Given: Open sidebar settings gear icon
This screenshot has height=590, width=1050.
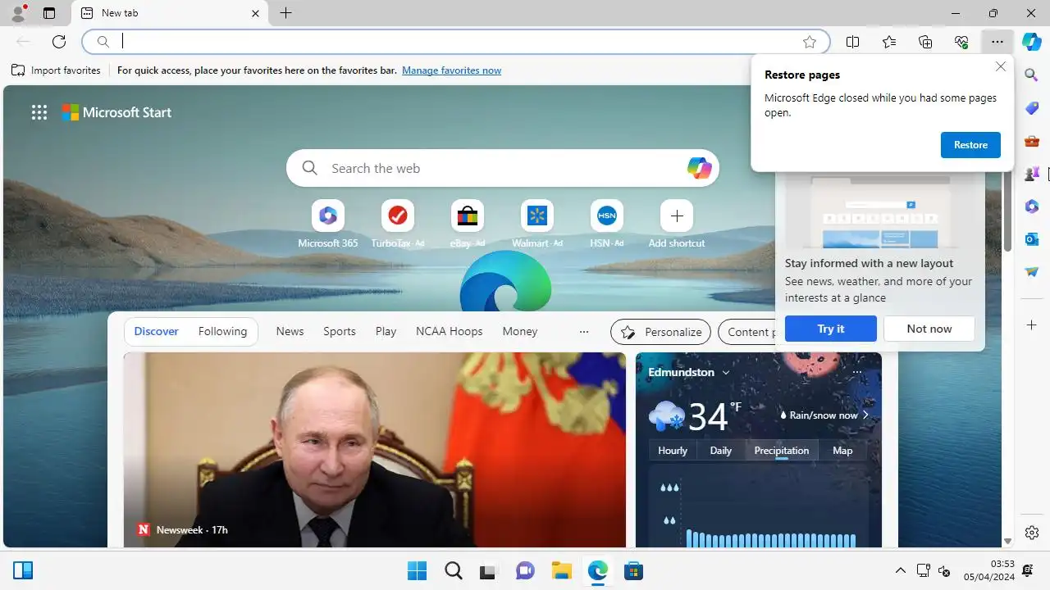Looking at the screenshot, I should coord(1032,533).
